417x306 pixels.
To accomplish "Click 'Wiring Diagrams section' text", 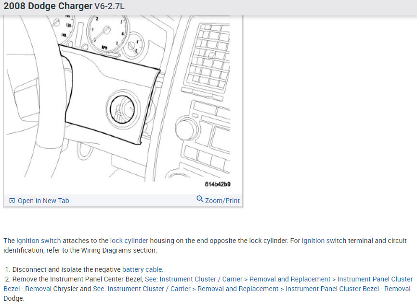I will 118,250.
